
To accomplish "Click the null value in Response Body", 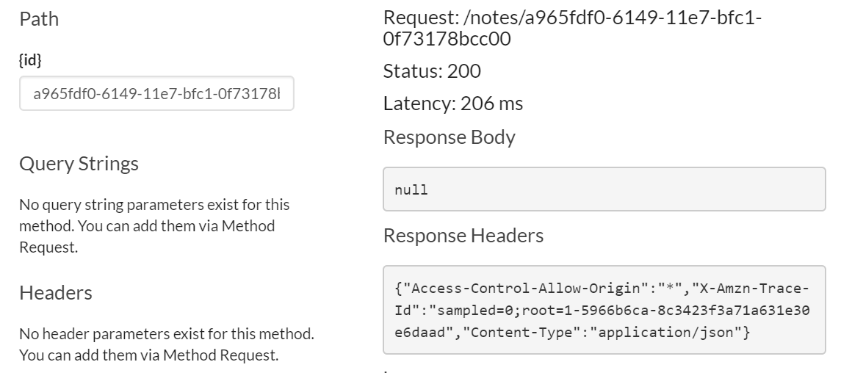I will tap(411, 189).
